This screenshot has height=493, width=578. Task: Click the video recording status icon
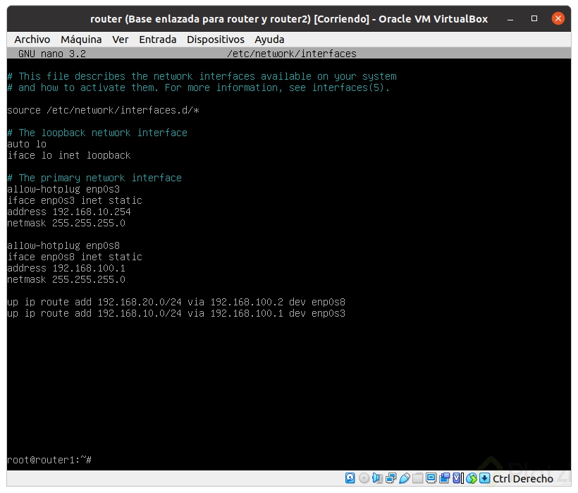pos(445,478)
